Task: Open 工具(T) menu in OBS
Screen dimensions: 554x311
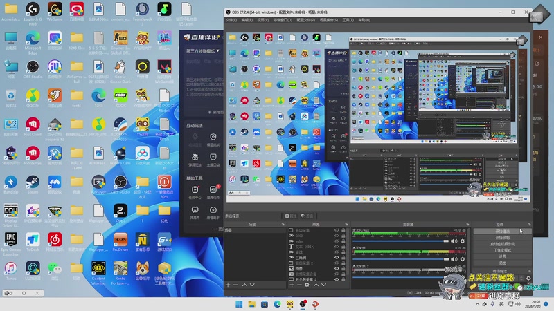Action: point(348,20)
